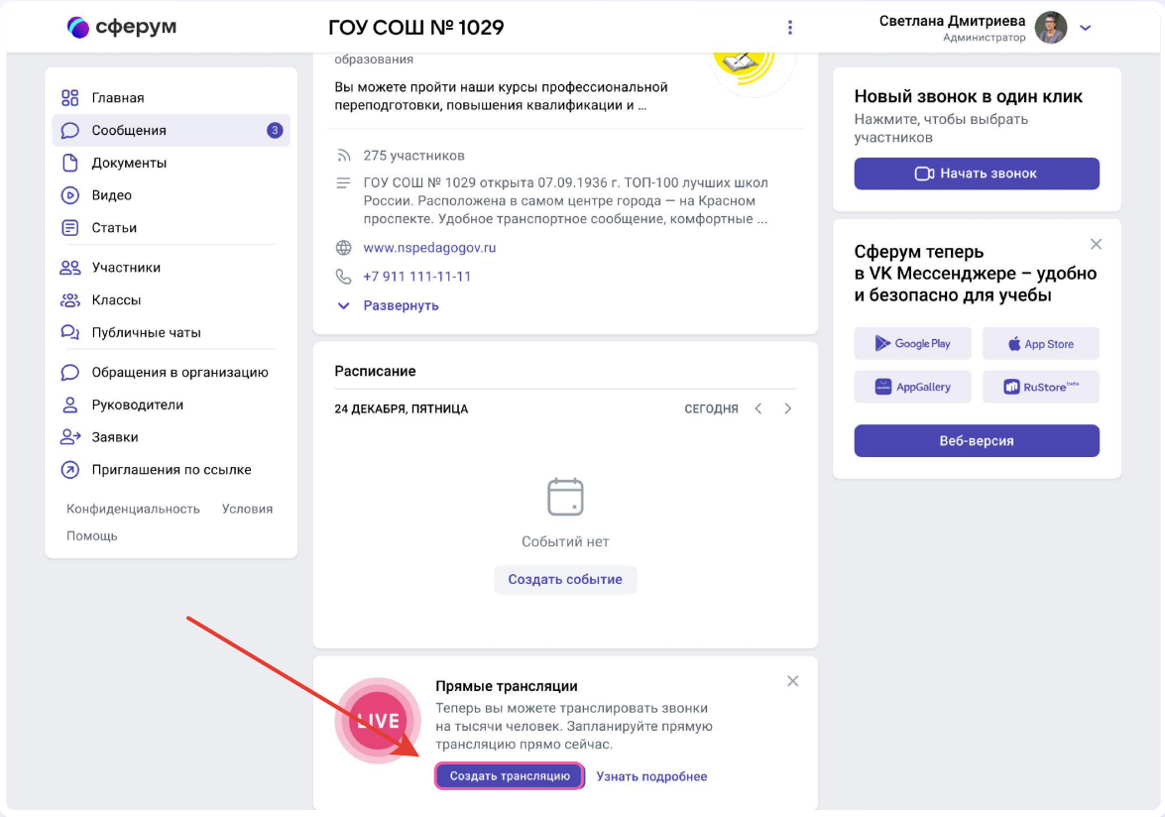Click the Документы sidebar icon
Screen dimensions: 1165x817
70,163
